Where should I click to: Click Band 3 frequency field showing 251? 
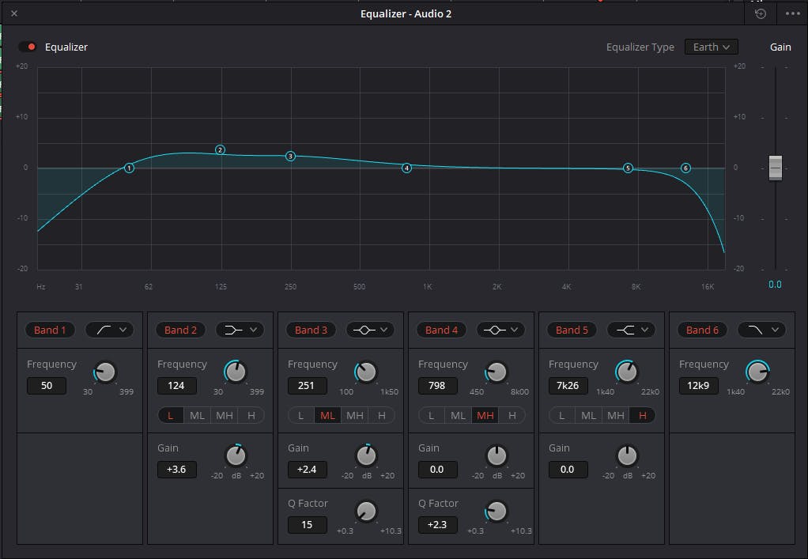307,385
